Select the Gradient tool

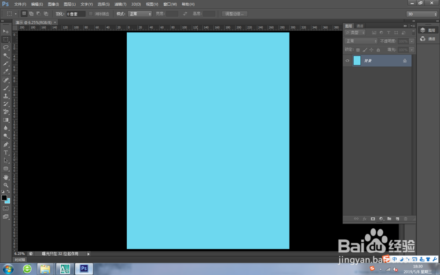6,120
